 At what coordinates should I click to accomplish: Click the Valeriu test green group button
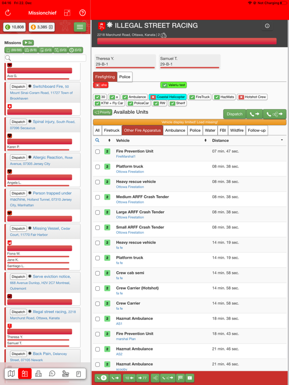(174, 85)
